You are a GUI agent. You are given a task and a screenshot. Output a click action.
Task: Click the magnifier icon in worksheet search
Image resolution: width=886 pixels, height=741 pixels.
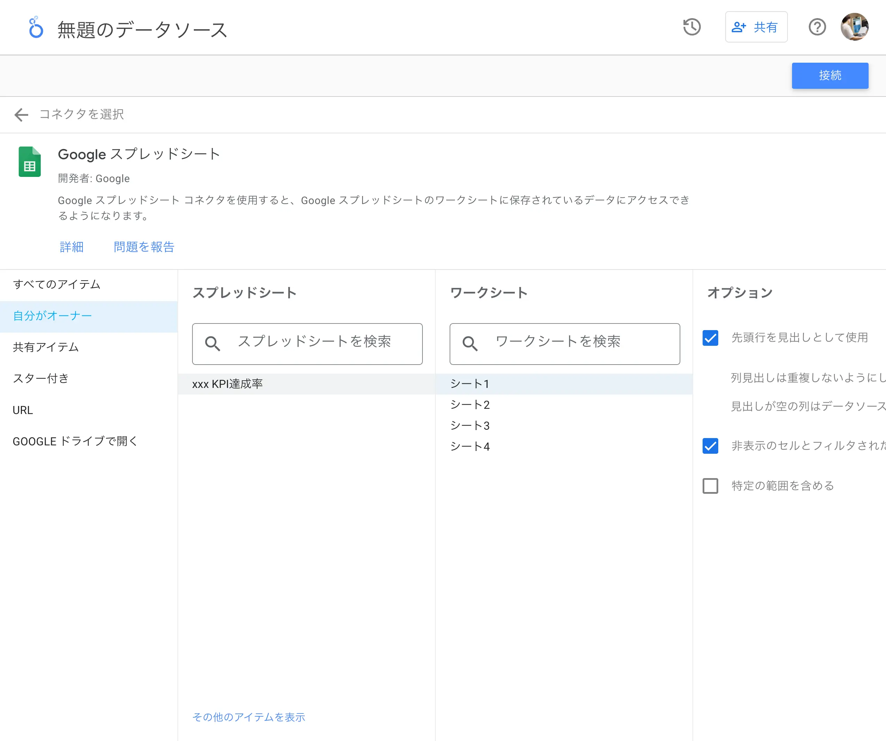point(469,344)
